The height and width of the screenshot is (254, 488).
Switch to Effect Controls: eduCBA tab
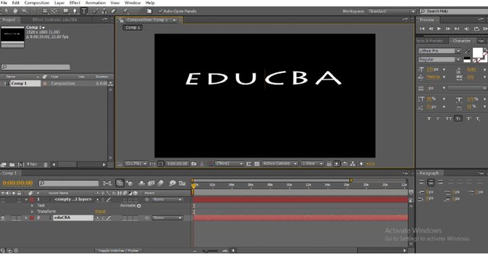point(55,20)
